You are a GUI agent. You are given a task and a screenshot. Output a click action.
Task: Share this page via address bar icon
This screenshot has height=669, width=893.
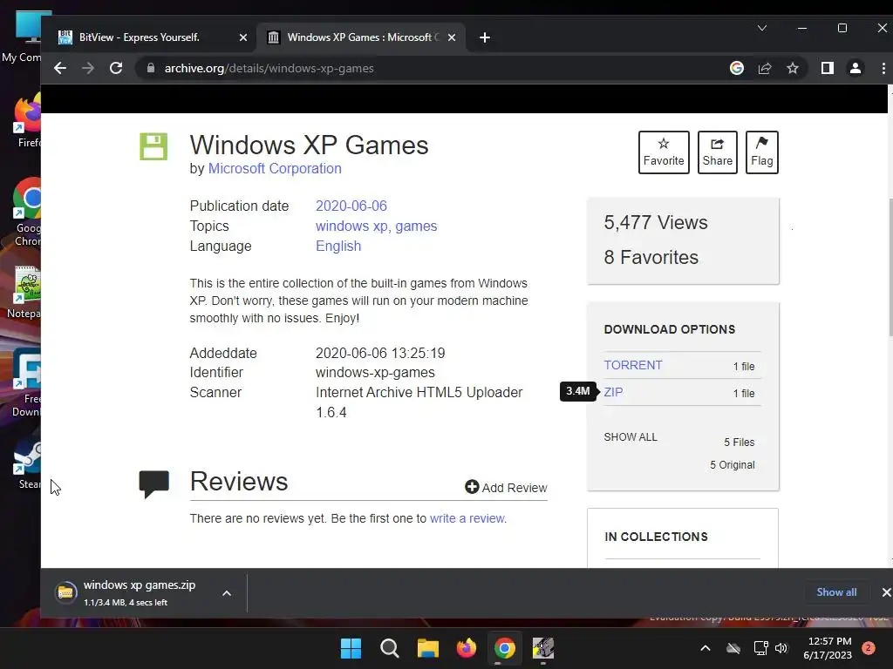764,68
